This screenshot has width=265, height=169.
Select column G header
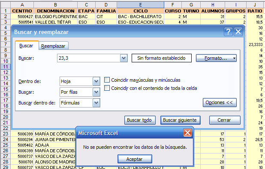191,5
